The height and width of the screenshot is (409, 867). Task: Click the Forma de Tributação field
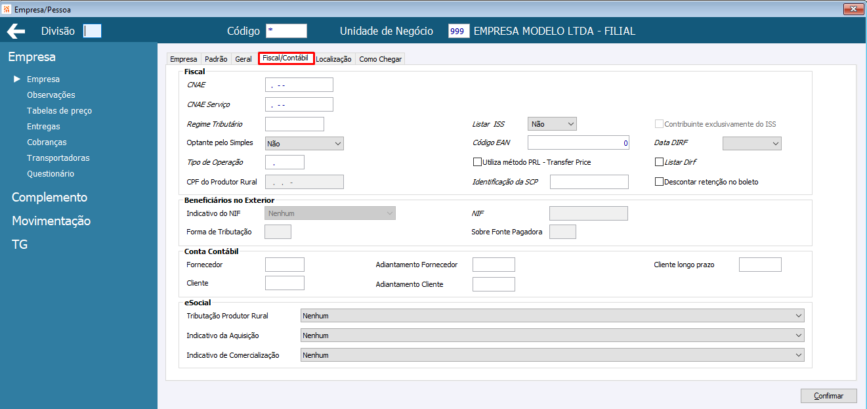(278, 232)
